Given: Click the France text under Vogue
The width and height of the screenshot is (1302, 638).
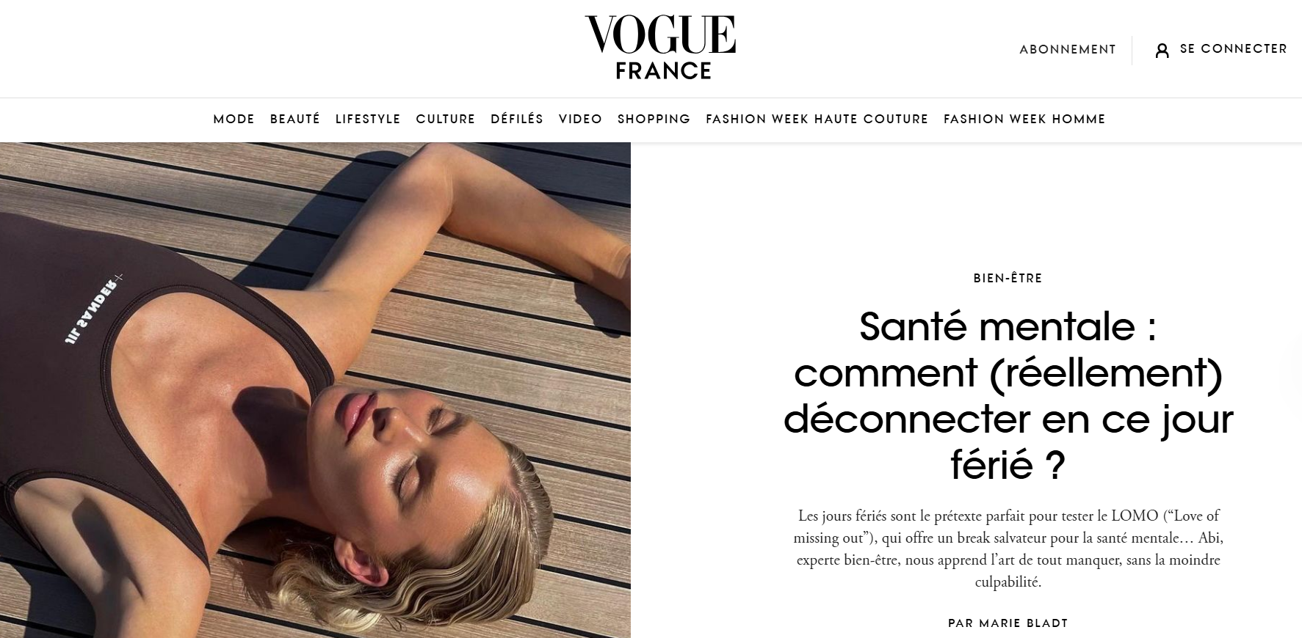Looking at the screenshot, I should [663, 70].
